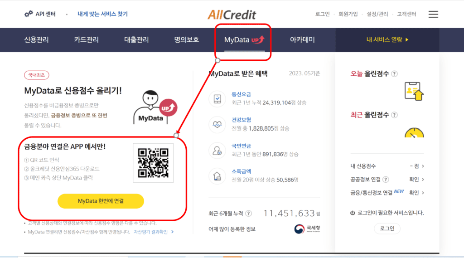Image resolution: width=464 pixels, height=258 pixels.
Task: Open 고객센터 link
Action: (406, 14)
